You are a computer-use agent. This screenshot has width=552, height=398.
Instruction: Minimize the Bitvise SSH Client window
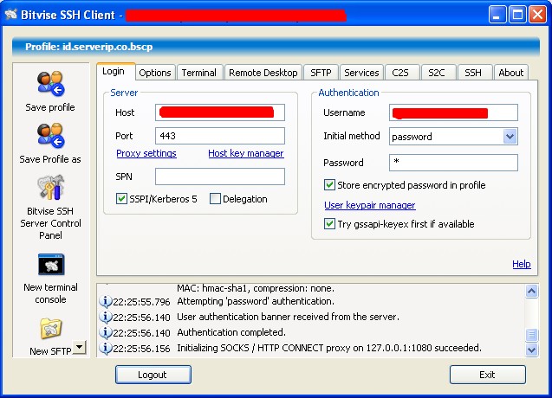click(497, 15)
